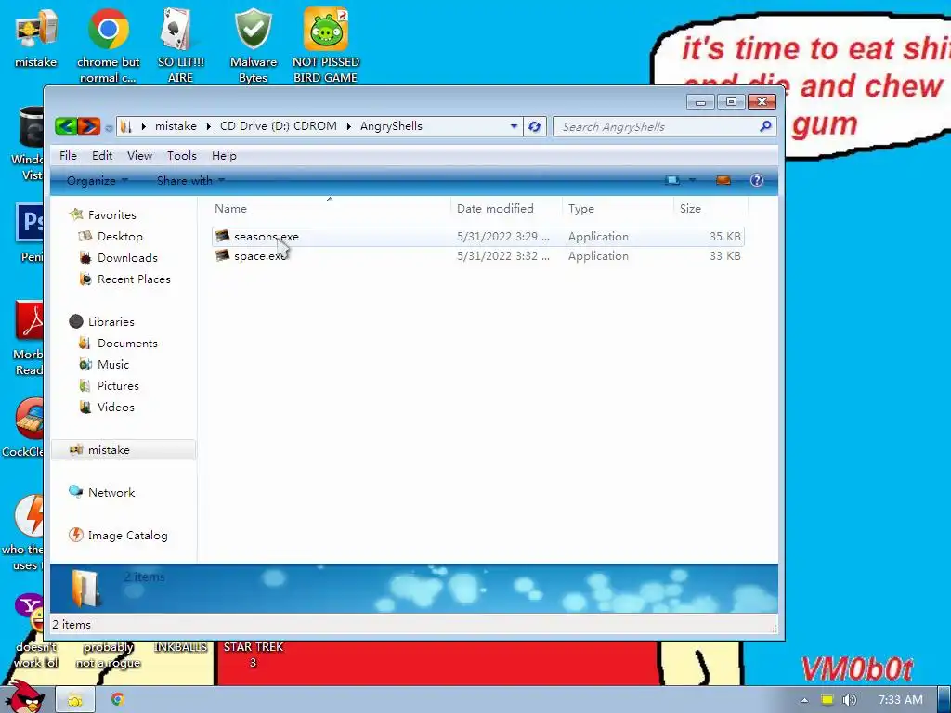Open the View menu
Image resolution: width=951 pixels, height=713 pixels.
coord(139,156)
